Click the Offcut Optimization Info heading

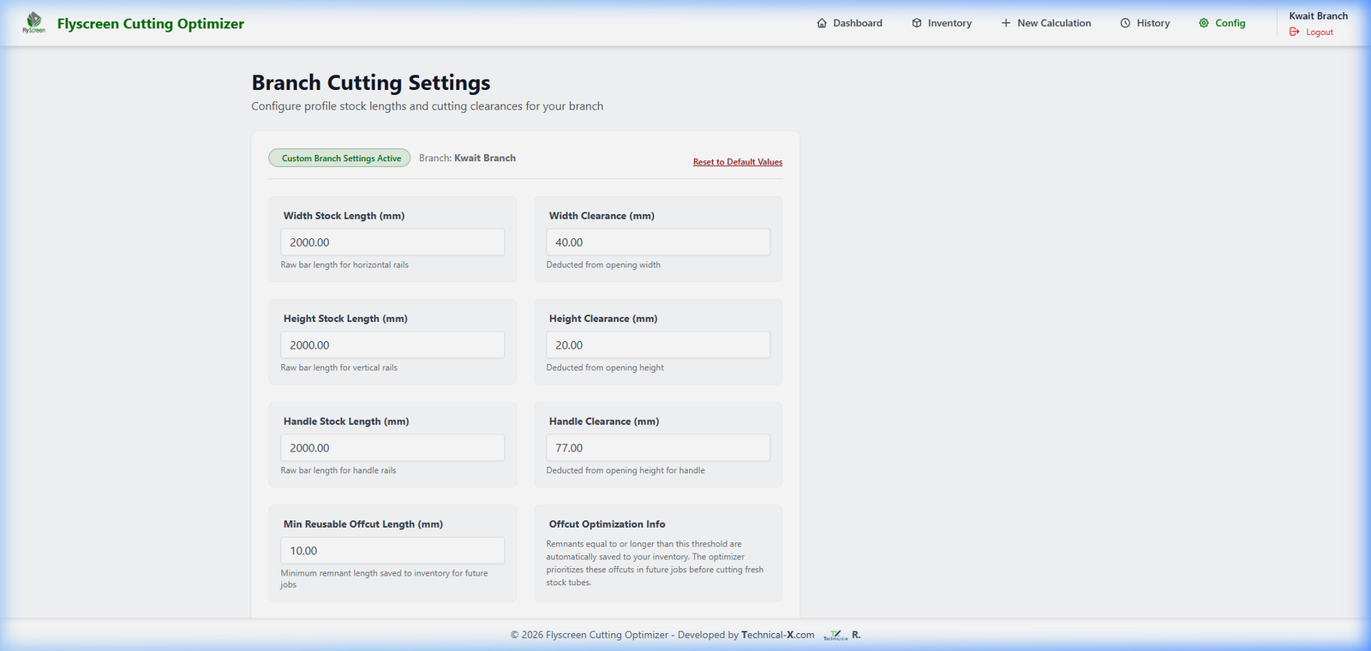point(608,524)
